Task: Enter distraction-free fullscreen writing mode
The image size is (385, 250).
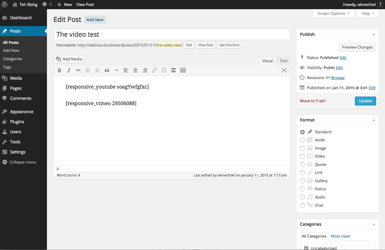Action: (x=284, y=70)
